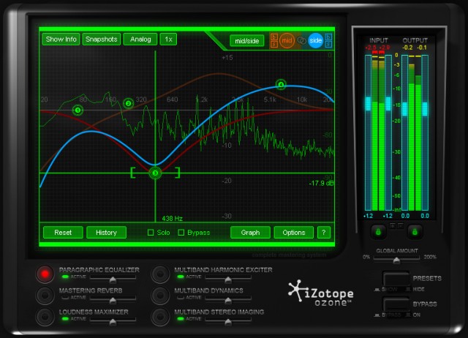The height and width of the screenshot is (338, 468).
Task: Toggle Mastering Reverb active LED
Action: [x=64, y=298]
